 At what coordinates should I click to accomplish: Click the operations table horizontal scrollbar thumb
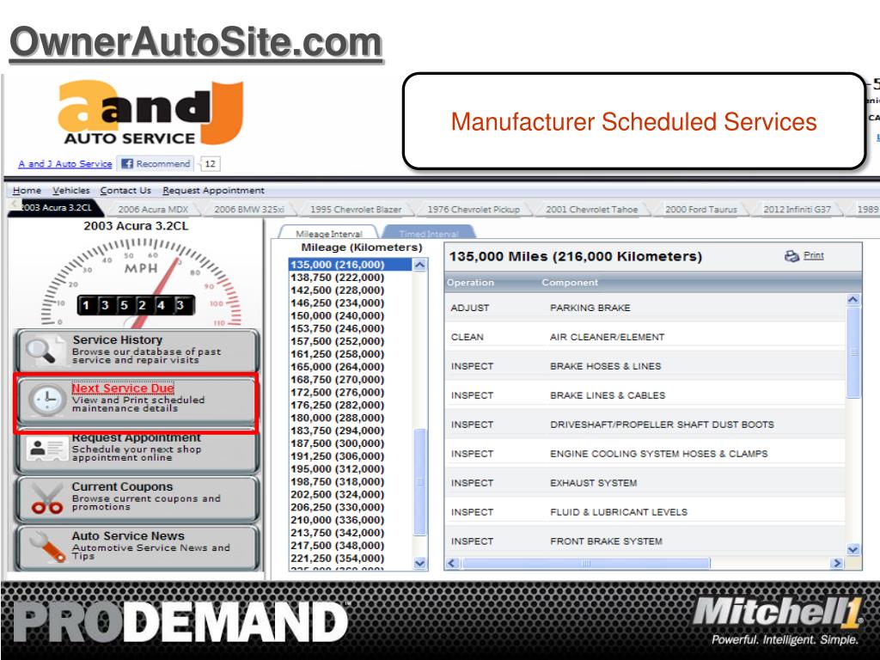(585, 563)
